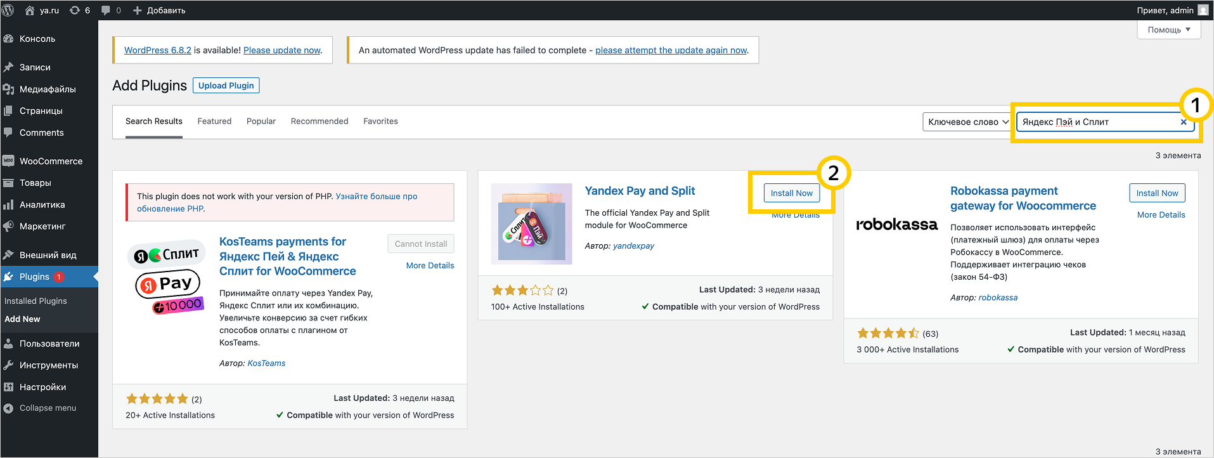Switch to the Popular tab
Screen dimensions: 1214x458
point(261,121)
